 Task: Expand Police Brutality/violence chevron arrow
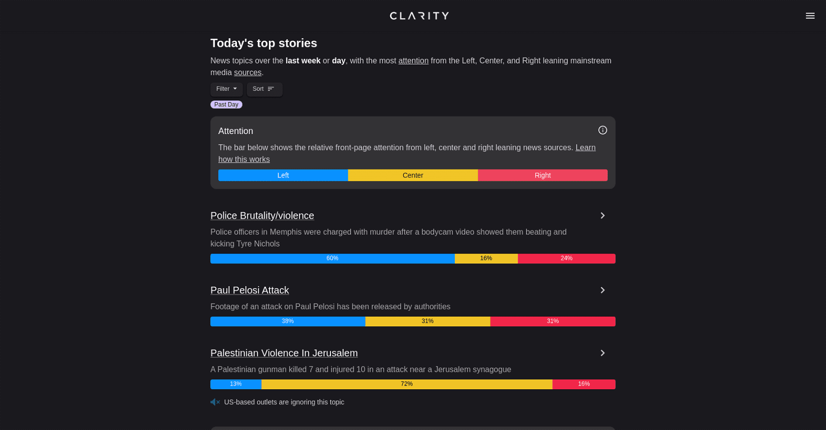[x=602, y=216]
